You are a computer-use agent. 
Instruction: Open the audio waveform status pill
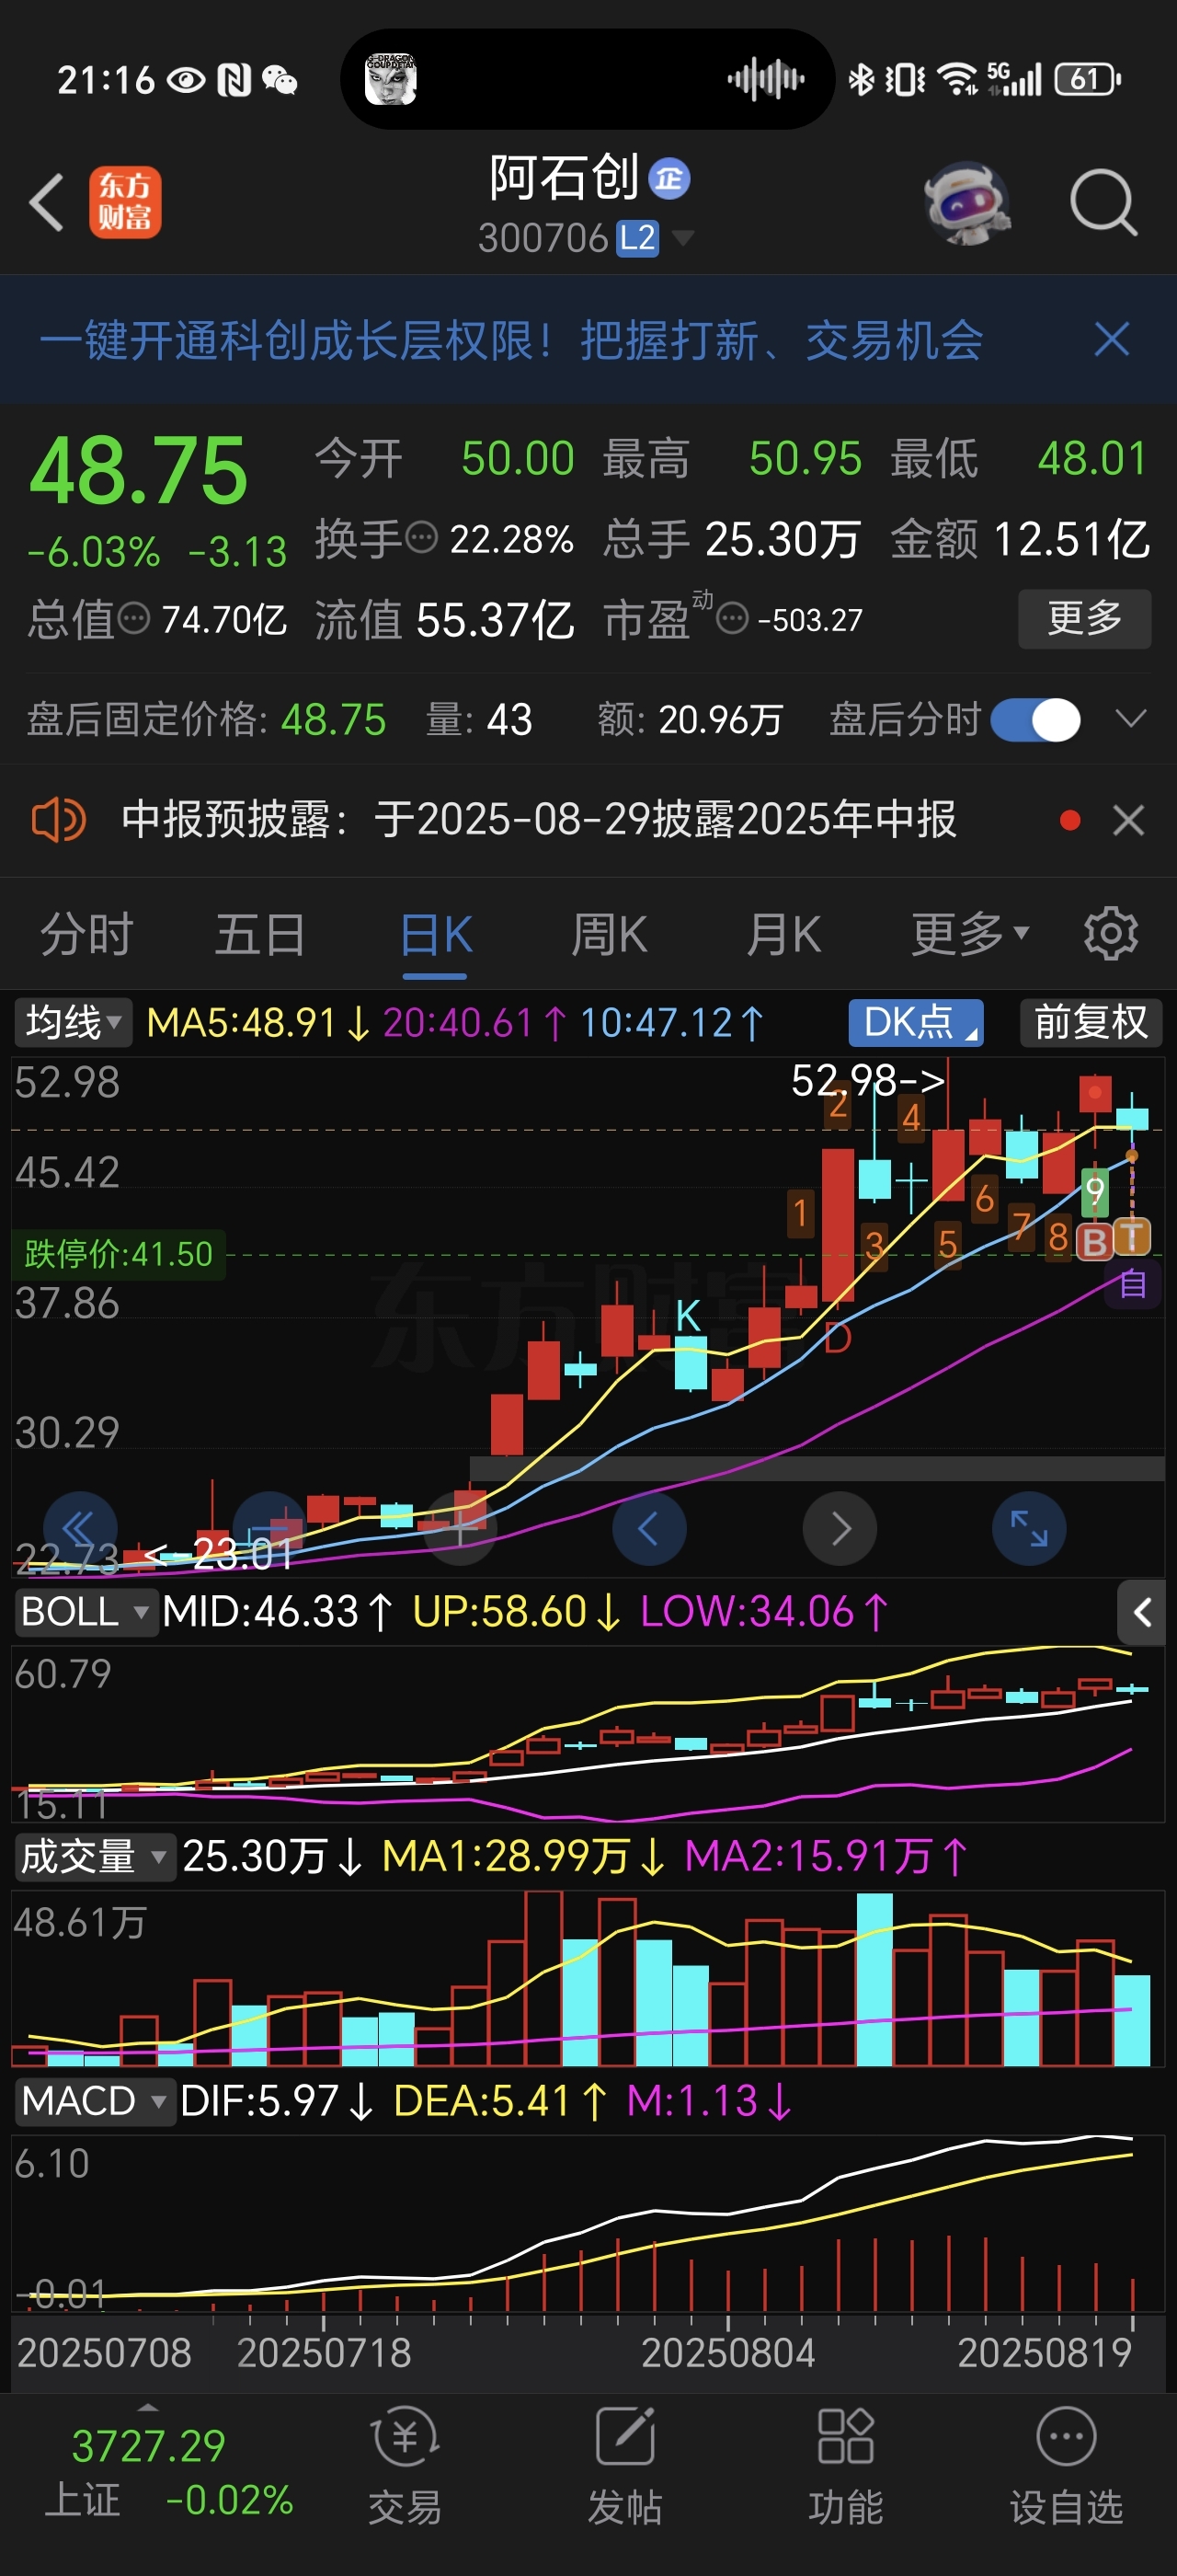tap(588, 78)
